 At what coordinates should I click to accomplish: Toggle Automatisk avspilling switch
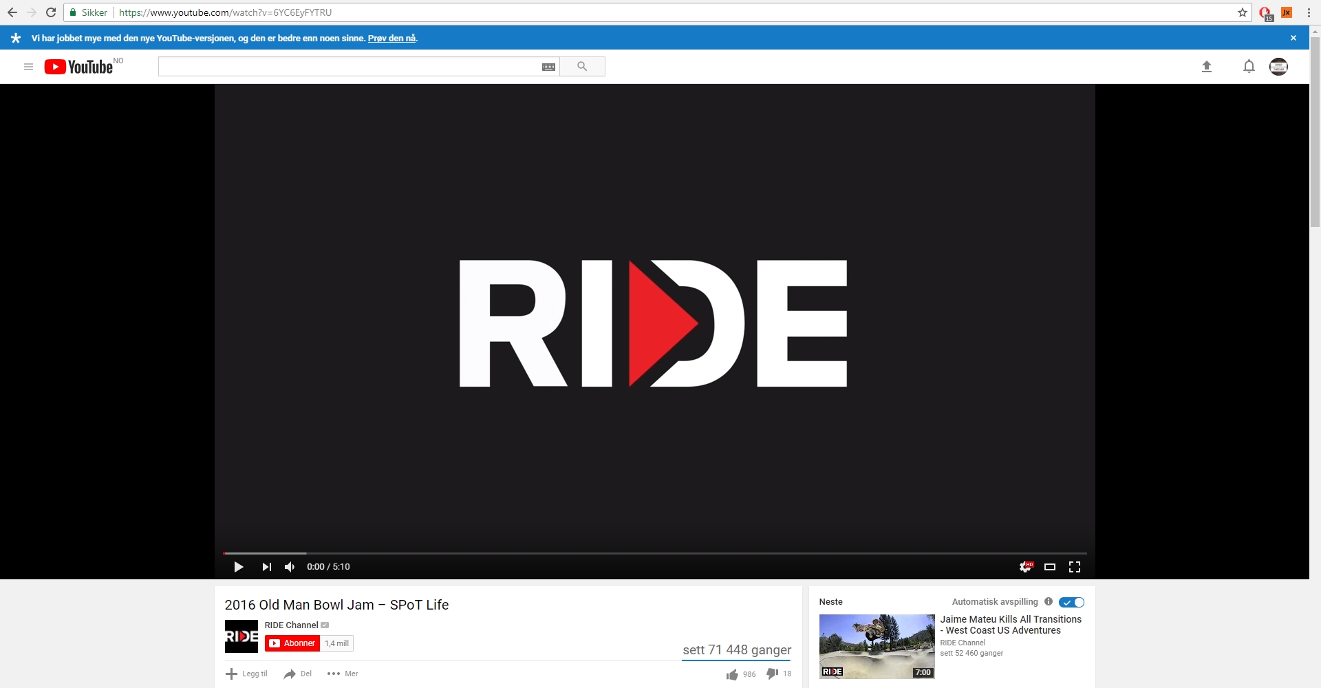click(x=1071, y=602)
